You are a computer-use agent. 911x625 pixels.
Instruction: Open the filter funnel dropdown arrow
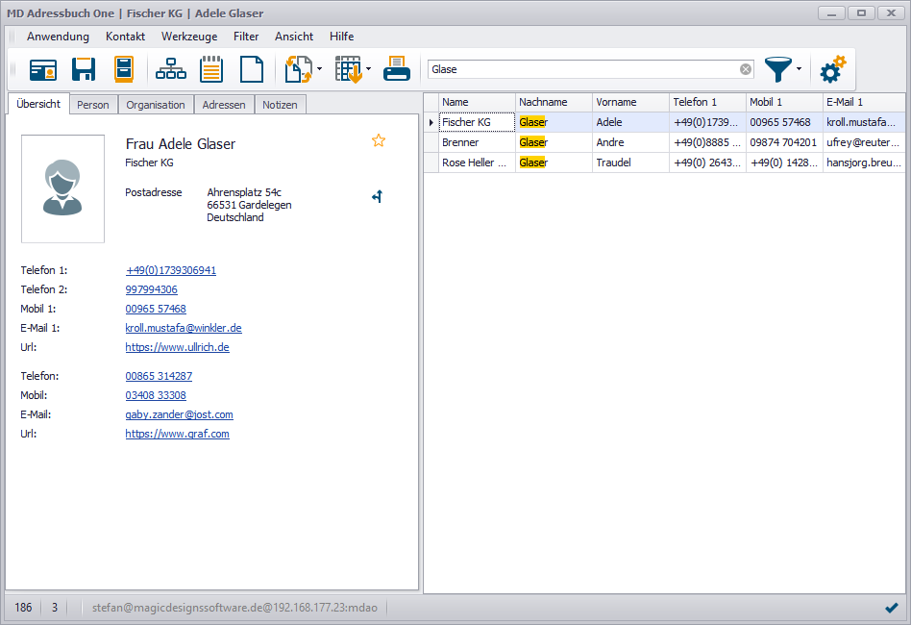799,70
